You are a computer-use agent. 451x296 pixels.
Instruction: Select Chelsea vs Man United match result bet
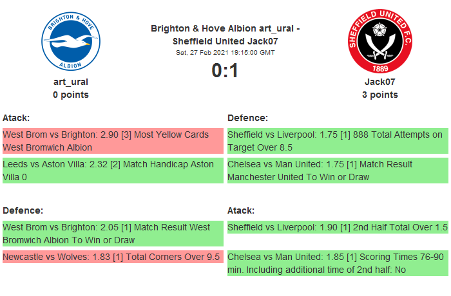[x=337, y=171]
